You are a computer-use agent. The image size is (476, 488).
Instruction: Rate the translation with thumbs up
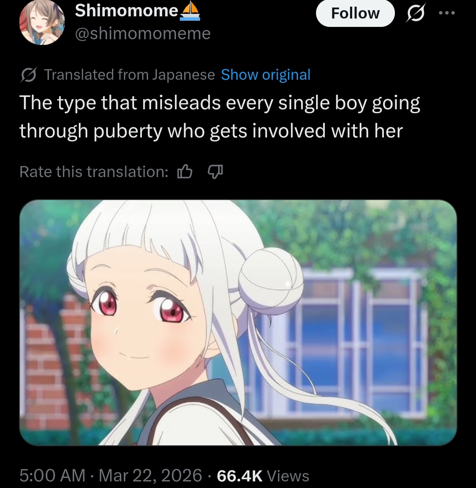click(x=184, y=171)
